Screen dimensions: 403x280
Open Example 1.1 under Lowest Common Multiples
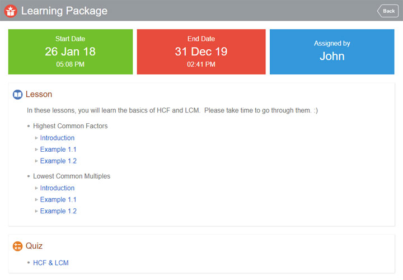point(58,199)
